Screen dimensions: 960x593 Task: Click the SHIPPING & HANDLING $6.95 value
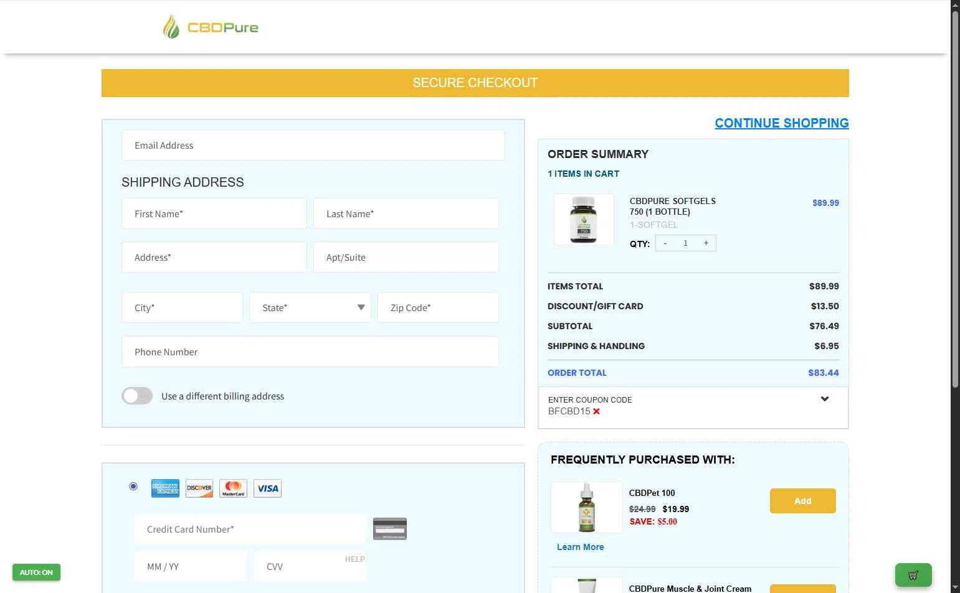pos(827,346)
